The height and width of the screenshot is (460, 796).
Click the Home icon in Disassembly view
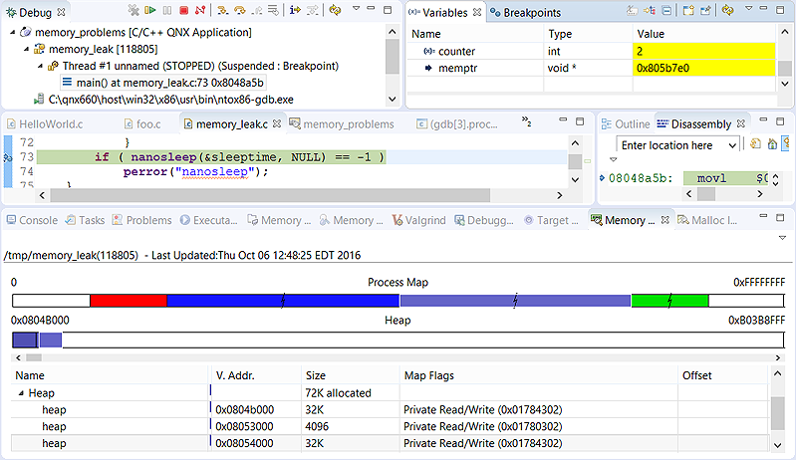[x=773, y=145]
